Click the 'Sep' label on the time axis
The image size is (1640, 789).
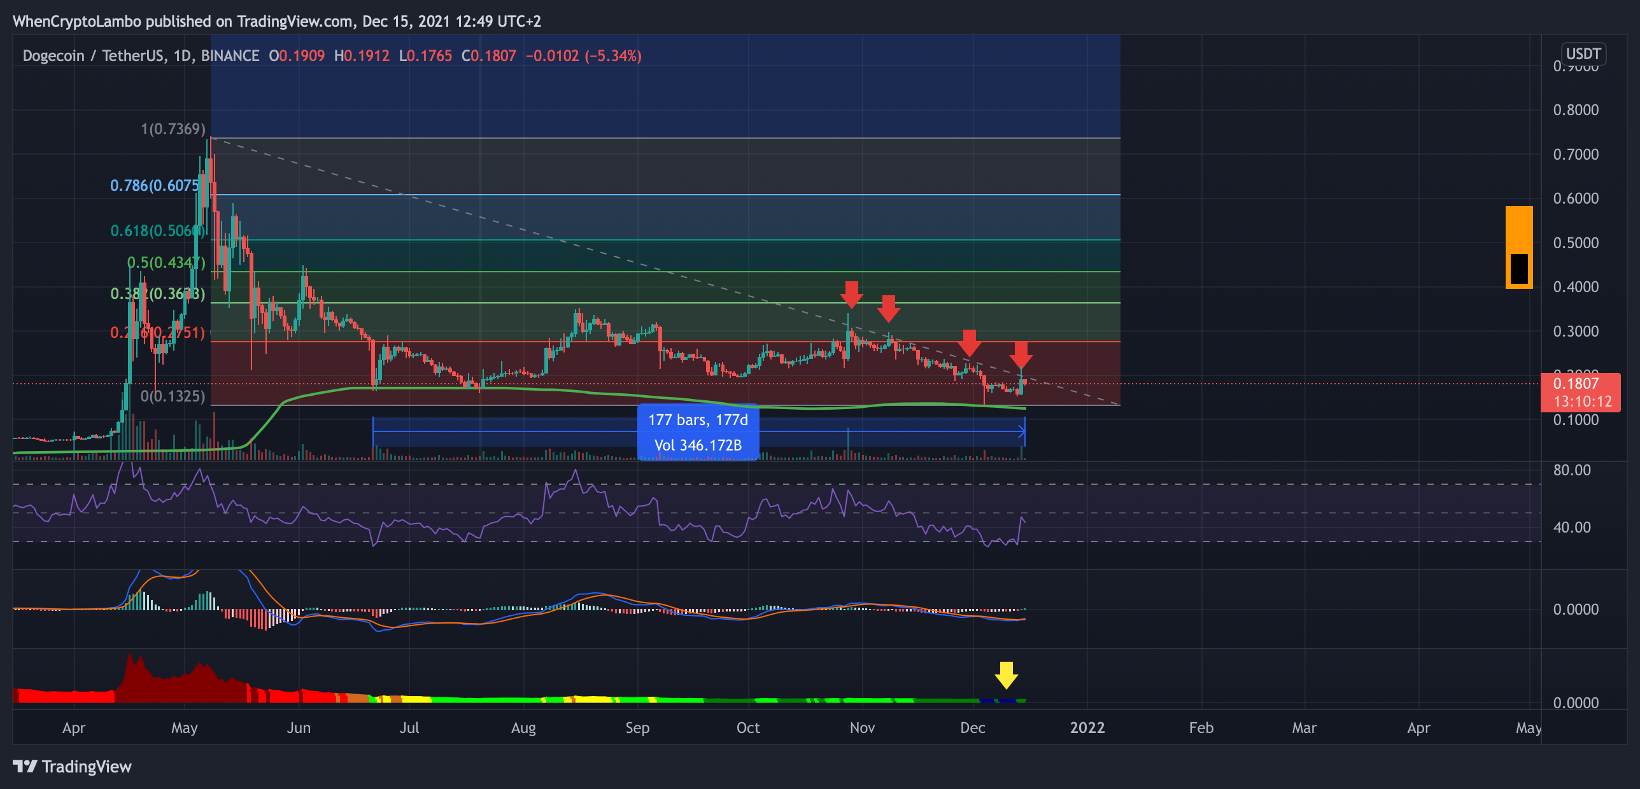[637, 728]
